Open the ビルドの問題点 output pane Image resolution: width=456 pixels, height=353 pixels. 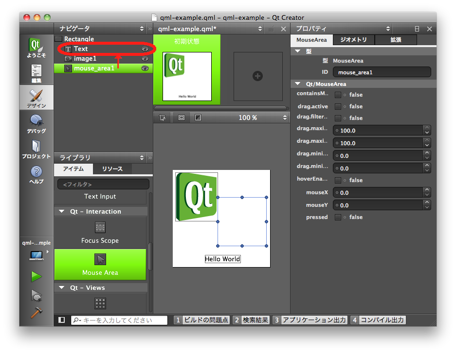click(x=201, y=320)
